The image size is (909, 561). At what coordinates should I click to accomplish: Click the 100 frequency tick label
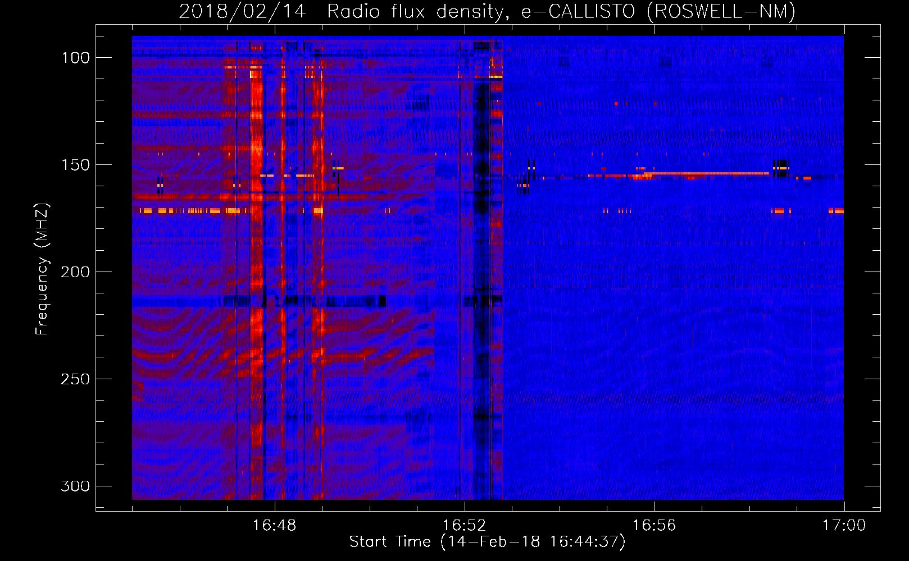click(75, 58)
